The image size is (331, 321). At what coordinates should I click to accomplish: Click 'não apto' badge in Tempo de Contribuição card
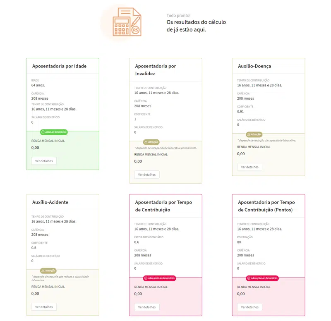pyautogui.click(x=159, y=278)
